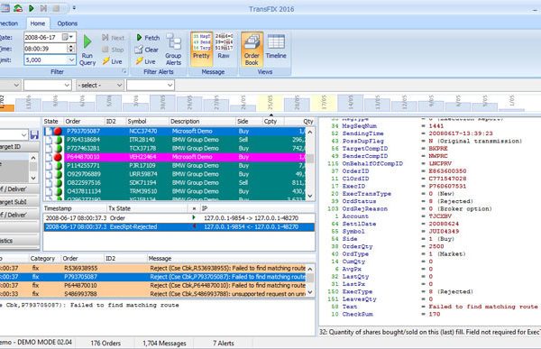Toggle Live mode in the Filter group

pyautogui.click(x=113, y=61)
